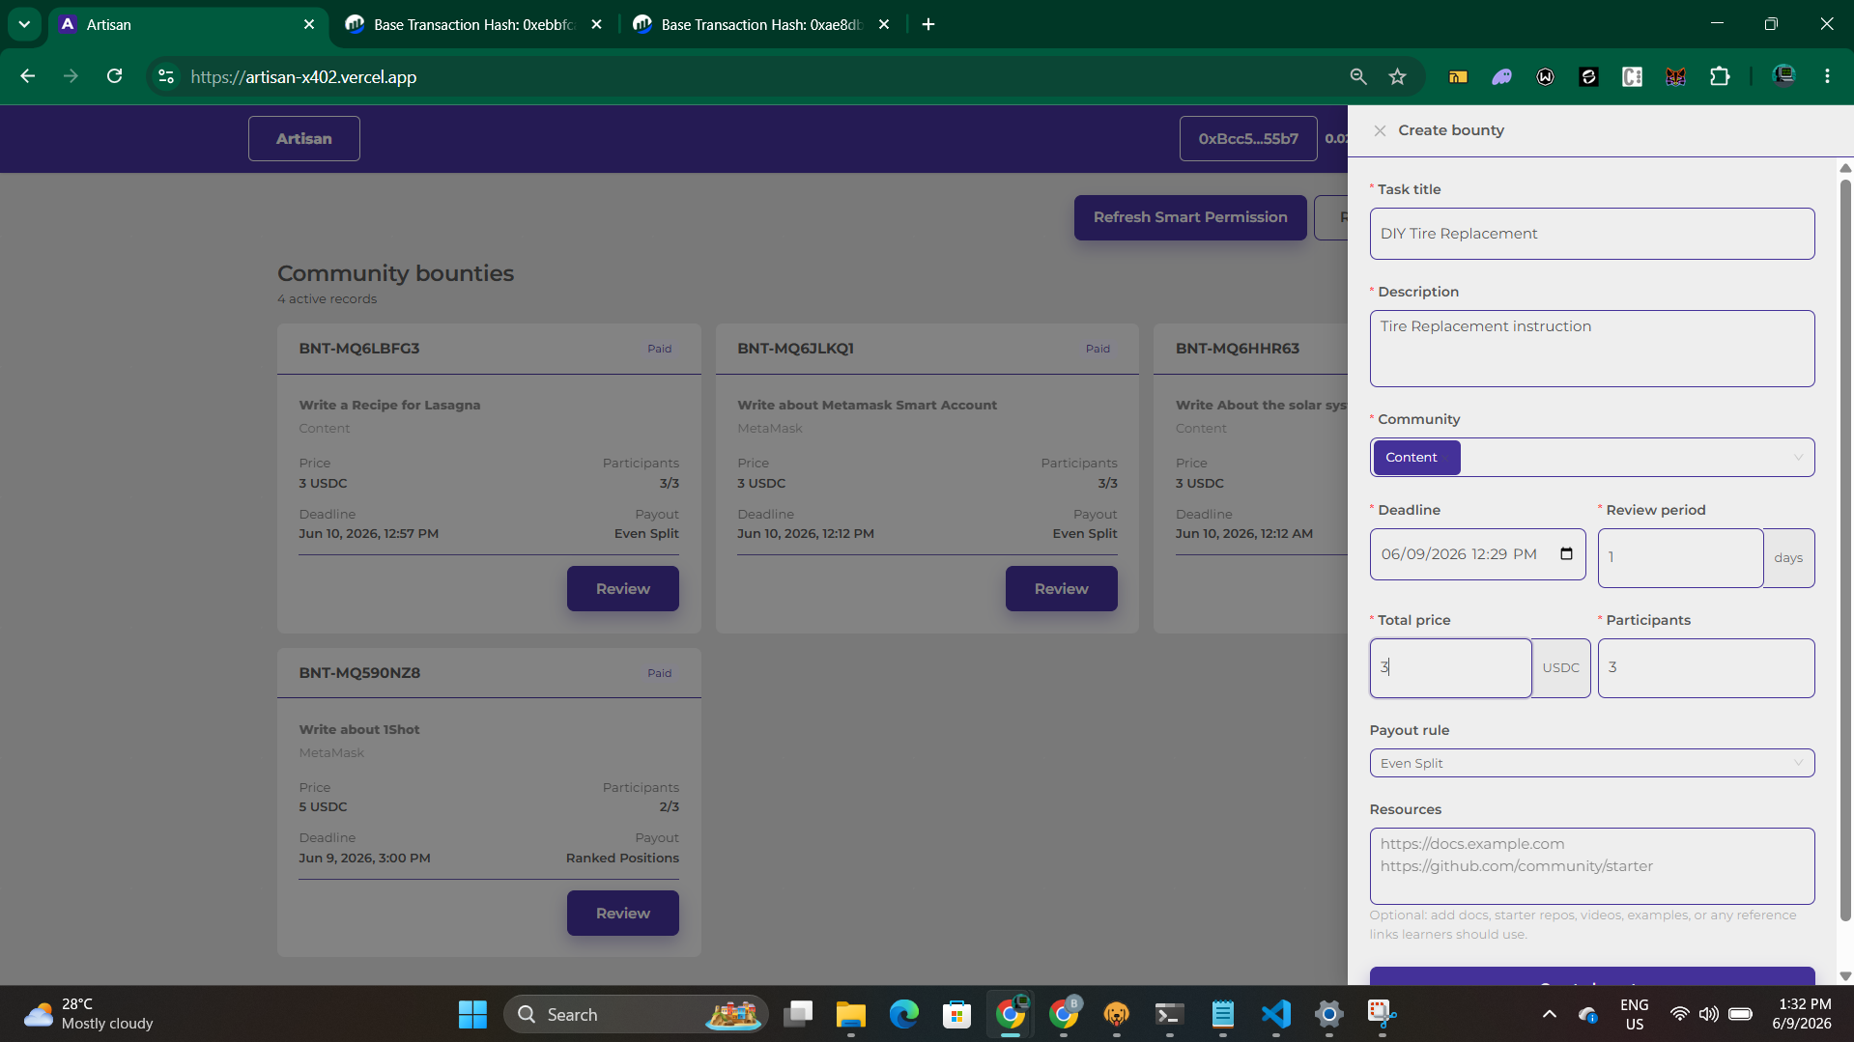The height and width of the screenshot is (1042, 1854).
Task: Show hidden system tray icons
Action: [x=1549, y=1014]
